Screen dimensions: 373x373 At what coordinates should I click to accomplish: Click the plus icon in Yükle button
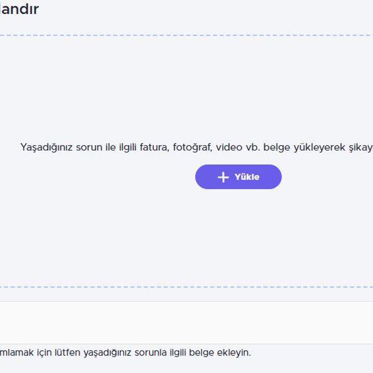click(x=223, y=177)
